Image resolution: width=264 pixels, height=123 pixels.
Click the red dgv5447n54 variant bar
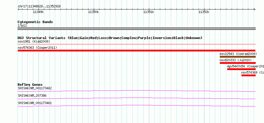241,69
